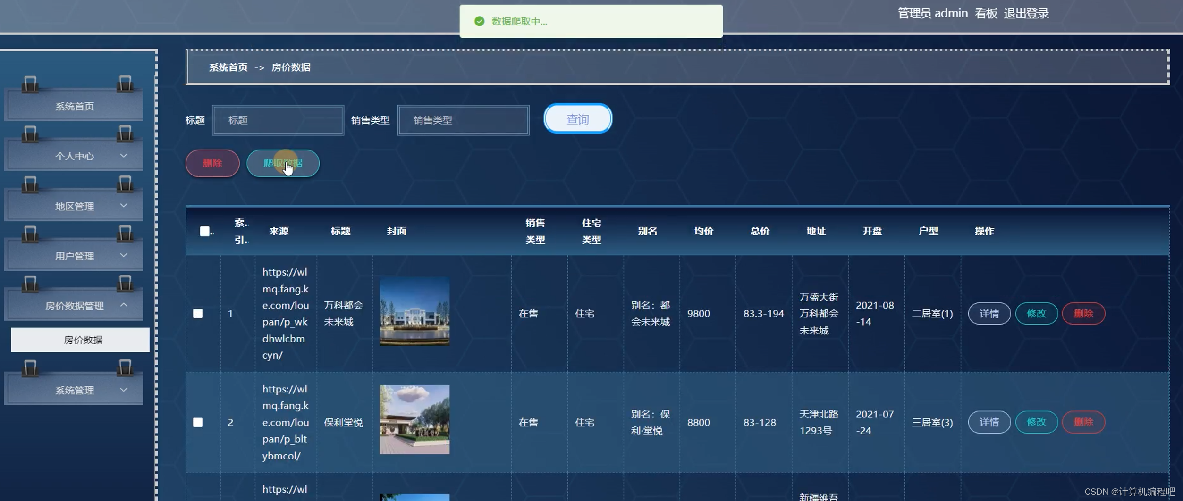This screenshot has width=1183, height=501.
Task: Click 修改 on the 保利堂悦 row
Action: pyautogui.click(x=1036, y=422)
